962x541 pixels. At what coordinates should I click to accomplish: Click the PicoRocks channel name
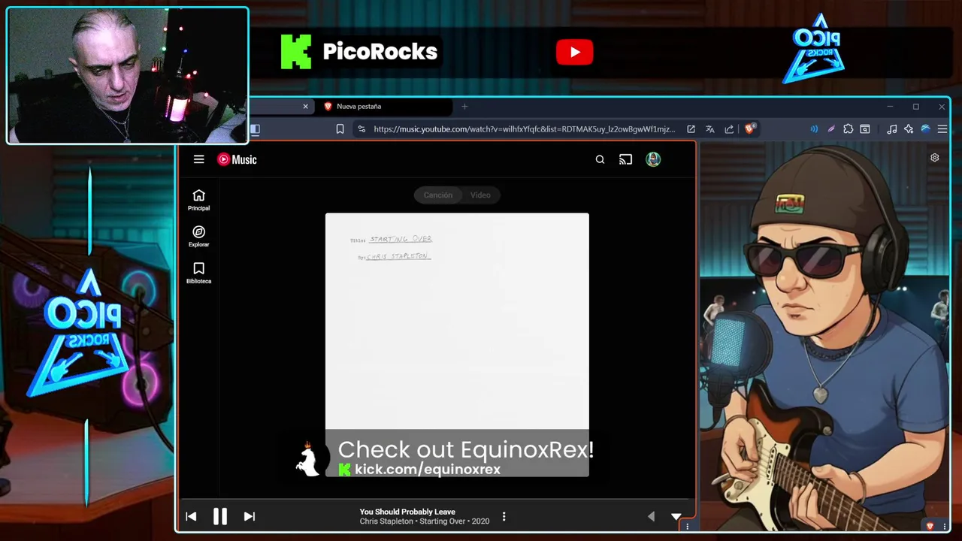pyautogui.click(x=380, y=52)
